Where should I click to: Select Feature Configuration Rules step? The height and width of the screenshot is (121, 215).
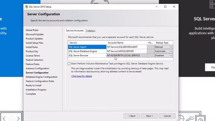pos(40,81)
